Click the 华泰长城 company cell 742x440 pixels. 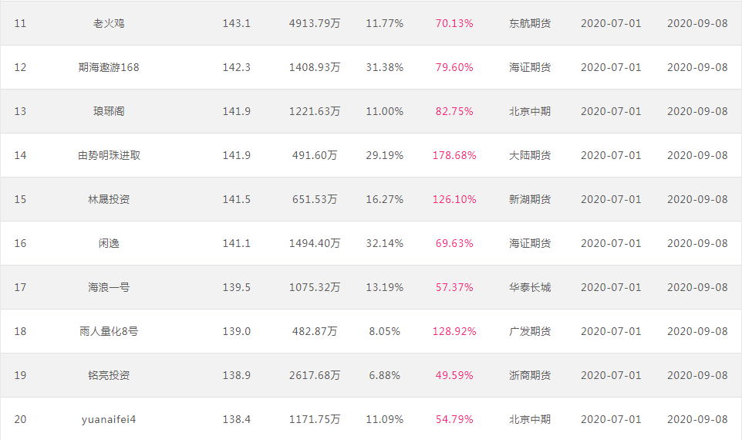coord(530,287)
